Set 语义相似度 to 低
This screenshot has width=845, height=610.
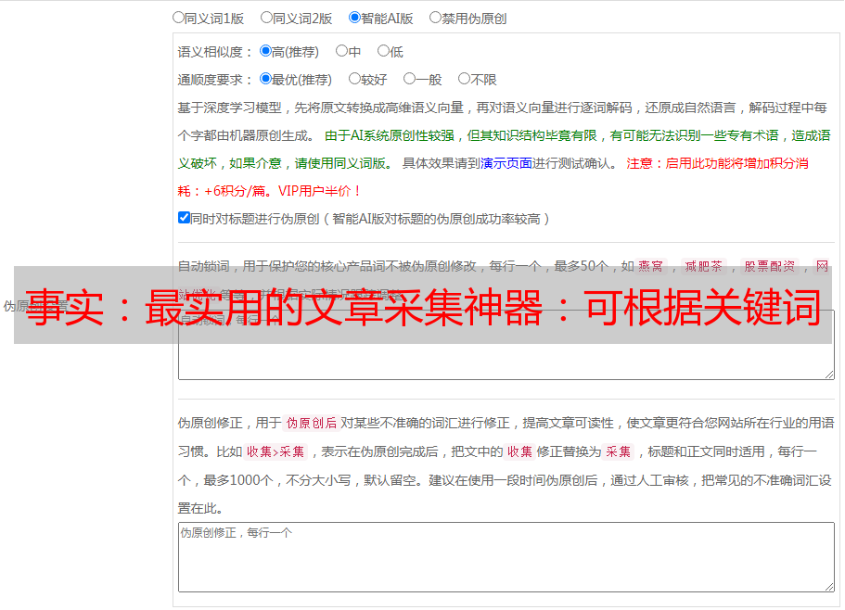382,51
